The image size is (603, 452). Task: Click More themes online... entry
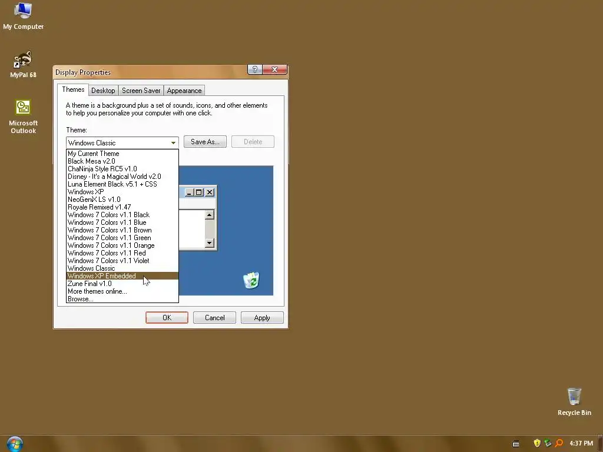[x=122, y=291]
